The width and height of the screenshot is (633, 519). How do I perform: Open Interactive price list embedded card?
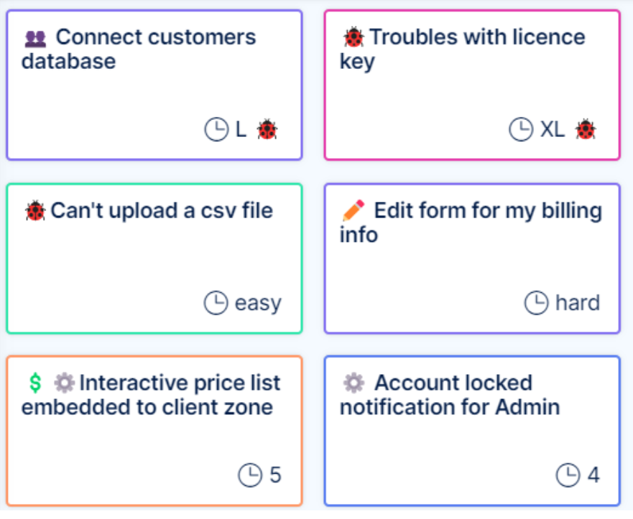click(x=154, y=431)
